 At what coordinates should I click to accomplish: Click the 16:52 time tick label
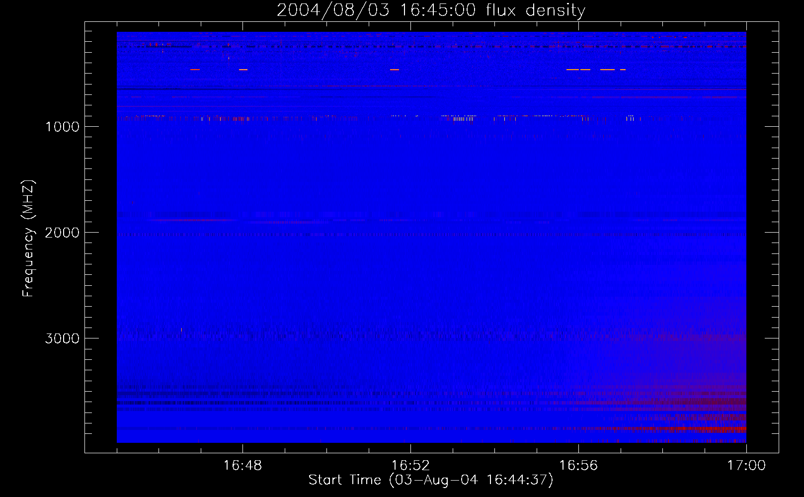410,466
